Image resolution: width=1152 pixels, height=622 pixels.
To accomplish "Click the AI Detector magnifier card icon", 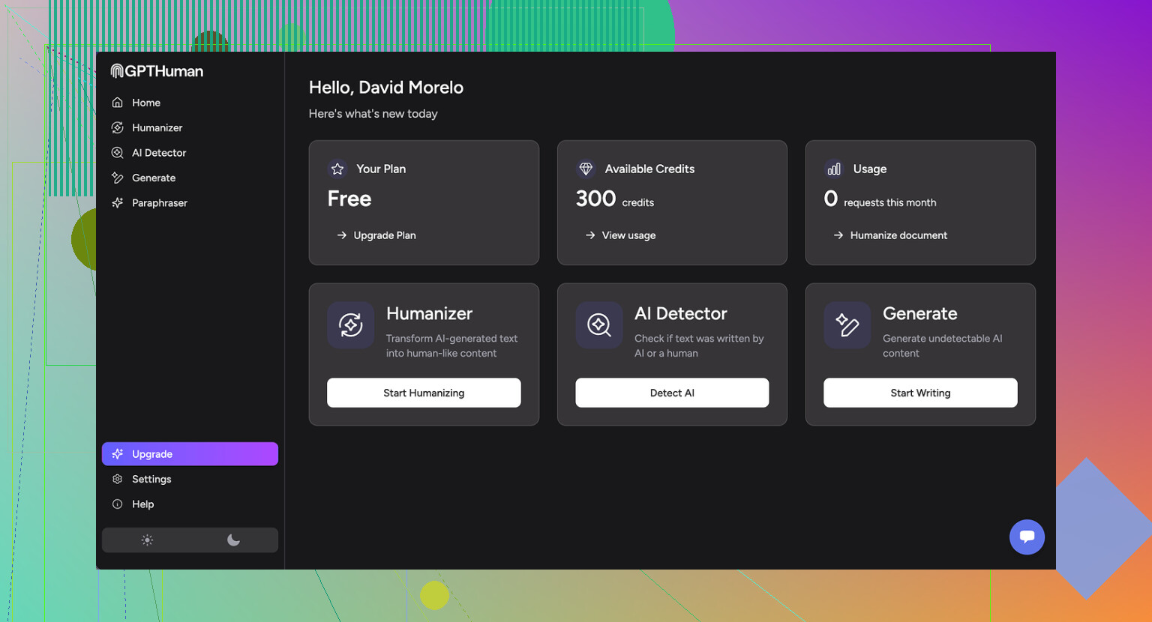I will point(598,325).
